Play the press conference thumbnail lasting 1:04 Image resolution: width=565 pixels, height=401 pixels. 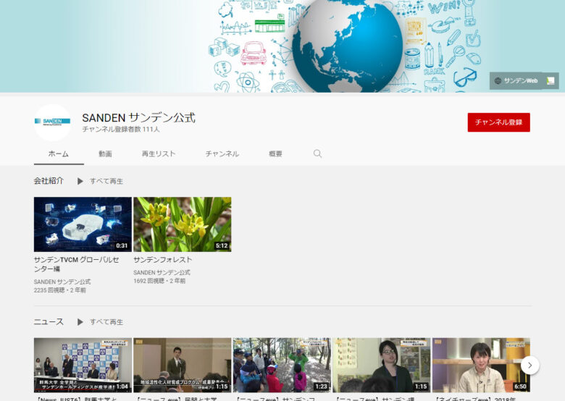tap(83, 365)
